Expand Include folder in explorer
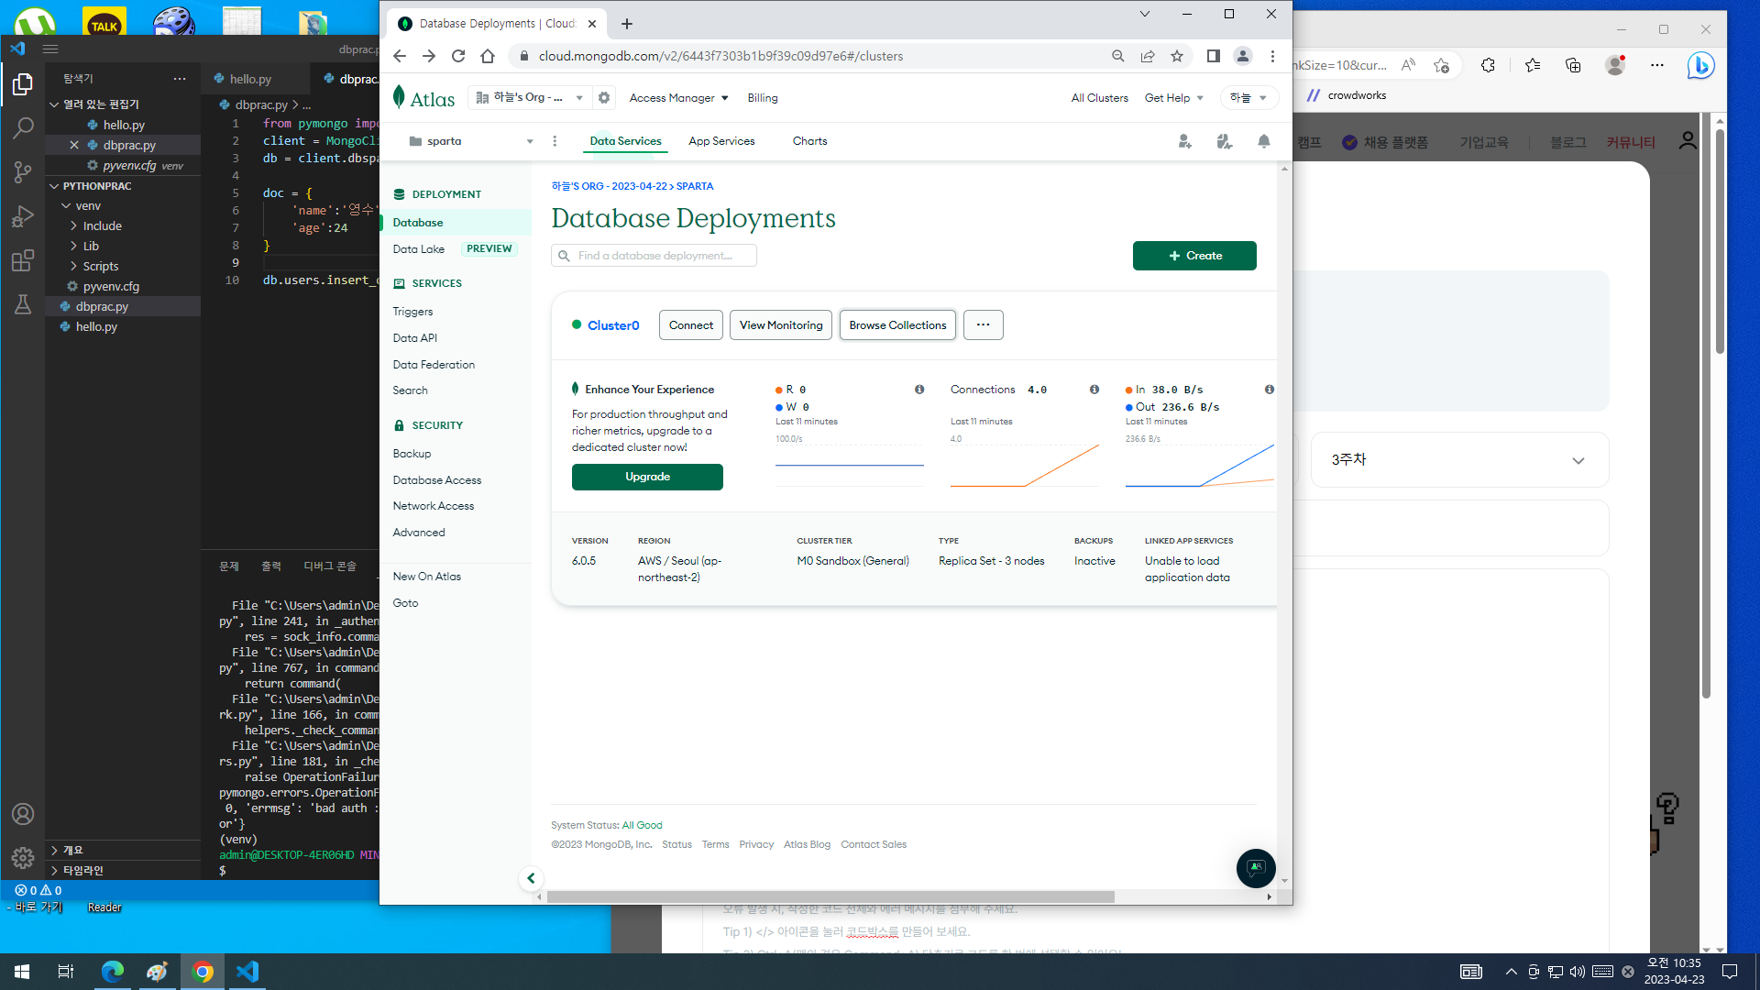 tap(123, 226)
